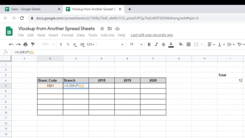Open the Edit menu
Screen dimensions: 245x138
(31, 35)
